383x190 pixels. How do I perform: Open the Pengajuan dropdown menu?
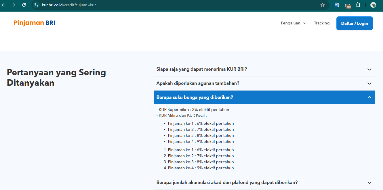coord(294,23)
